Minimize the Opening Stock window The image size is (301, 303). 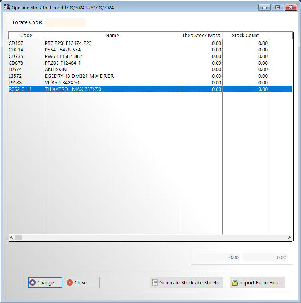(x=265, y=7)
